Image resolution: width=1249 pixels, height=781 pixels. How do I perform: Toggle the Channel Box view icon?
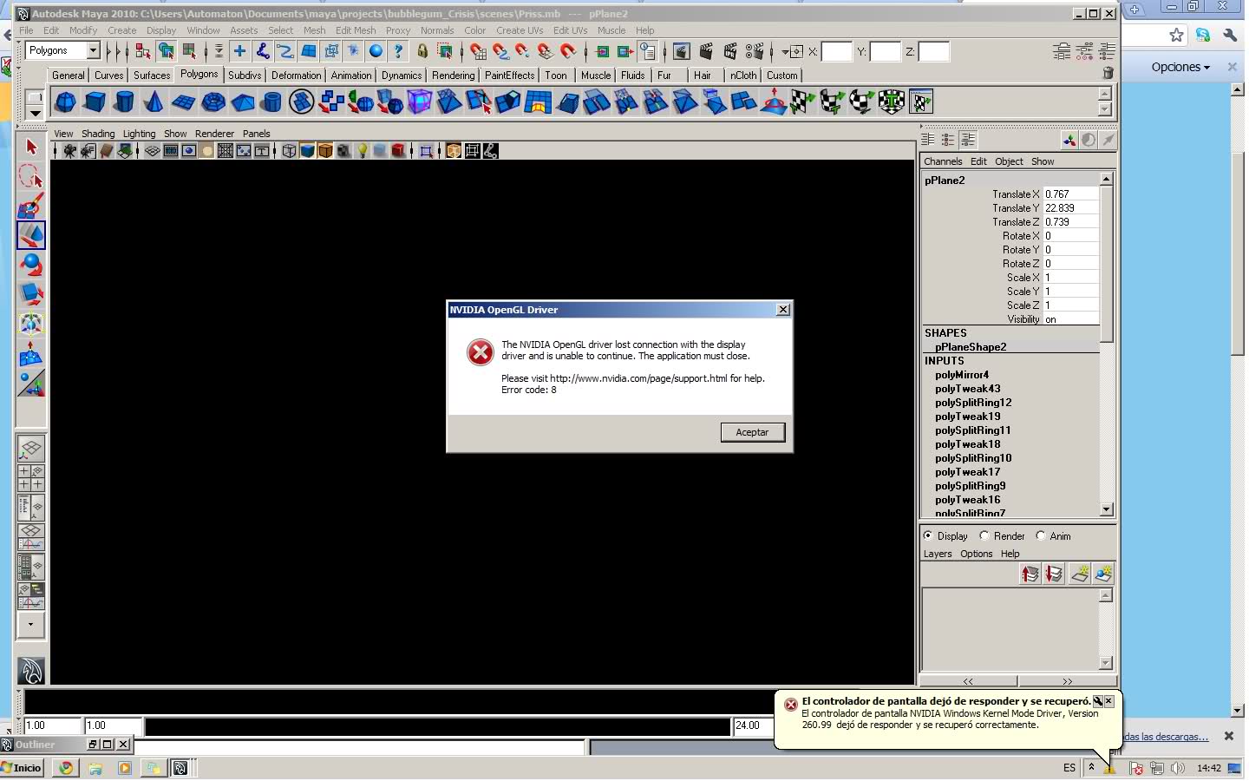[x=927, y=140]
